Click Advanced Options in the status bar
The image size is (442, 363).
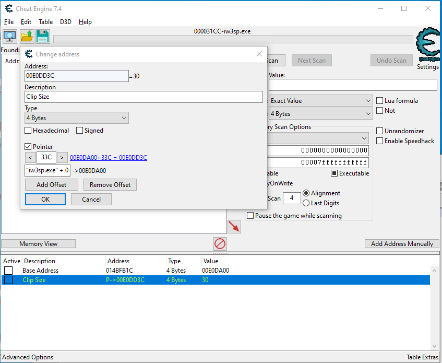(28, 357)
